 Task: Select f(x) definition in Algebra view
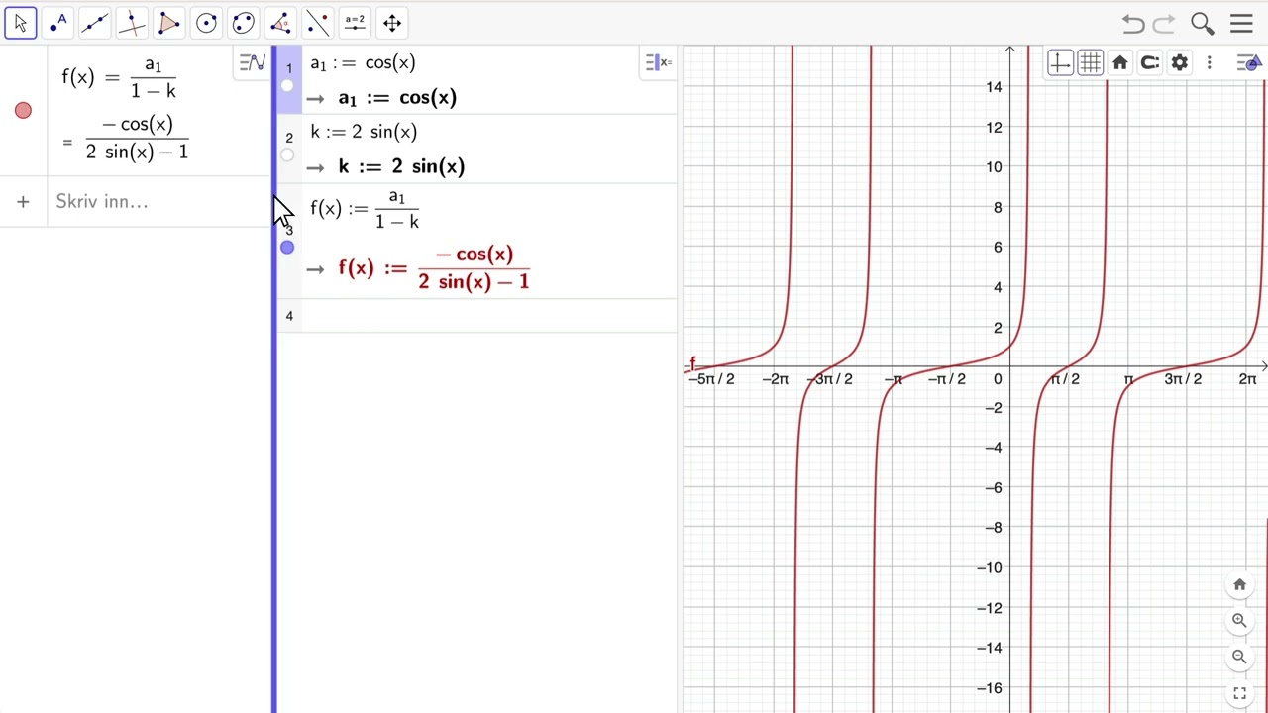click(119, 78)
